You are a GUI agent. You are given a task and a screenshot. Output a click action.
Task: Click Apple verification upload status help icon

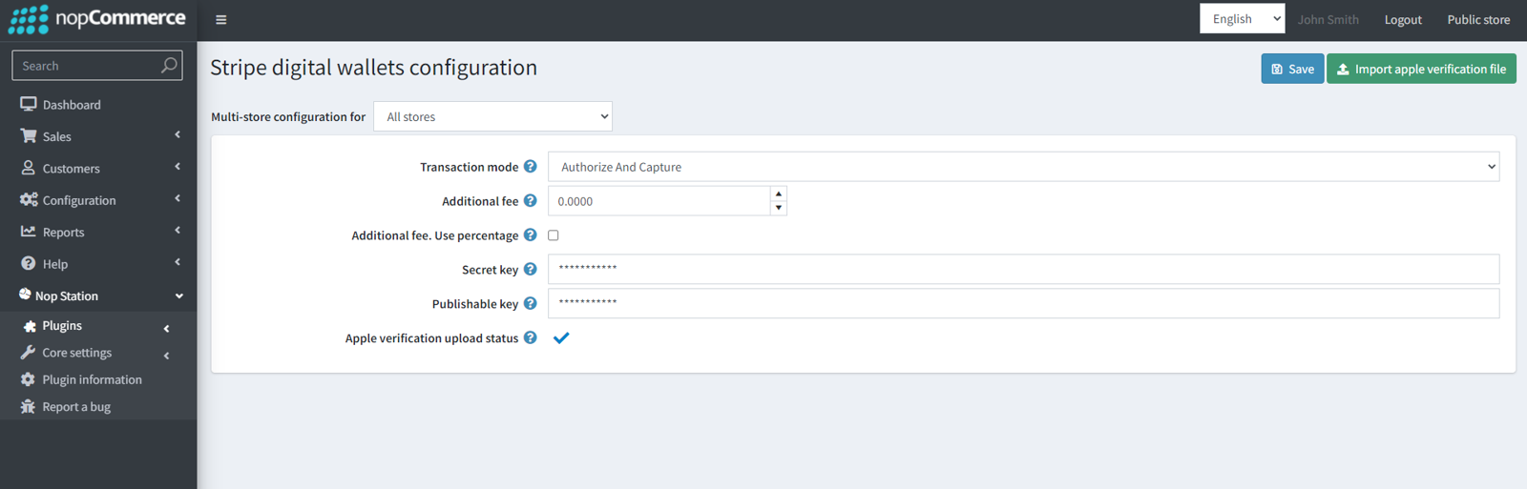(x=530, y=337)
